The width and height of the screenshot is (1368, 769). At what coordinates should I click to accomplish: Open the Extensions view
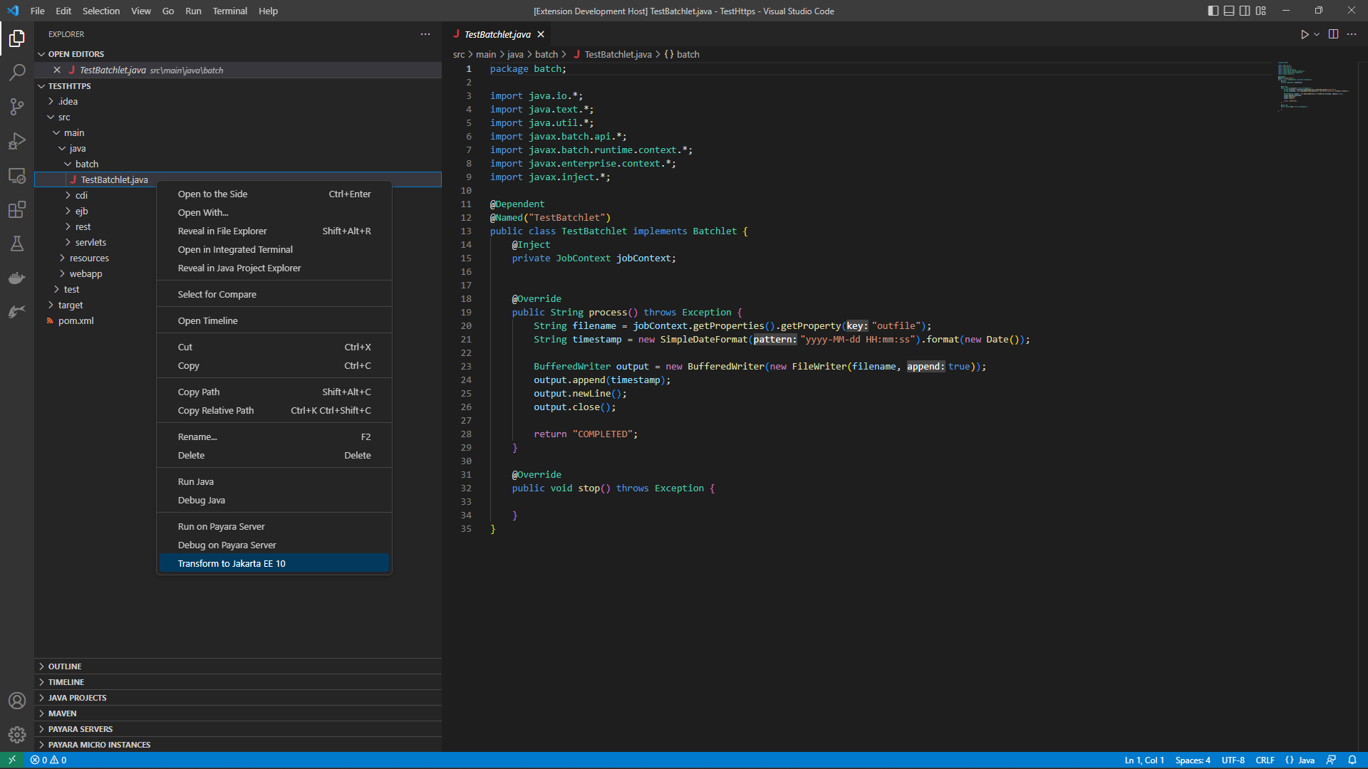[17, 210]
